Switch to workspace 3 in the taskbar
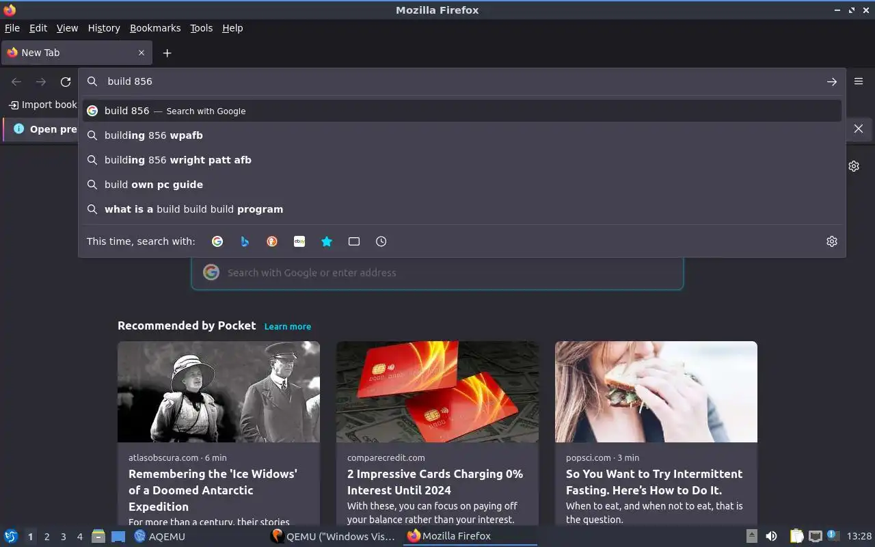 [x=63, y=537]
